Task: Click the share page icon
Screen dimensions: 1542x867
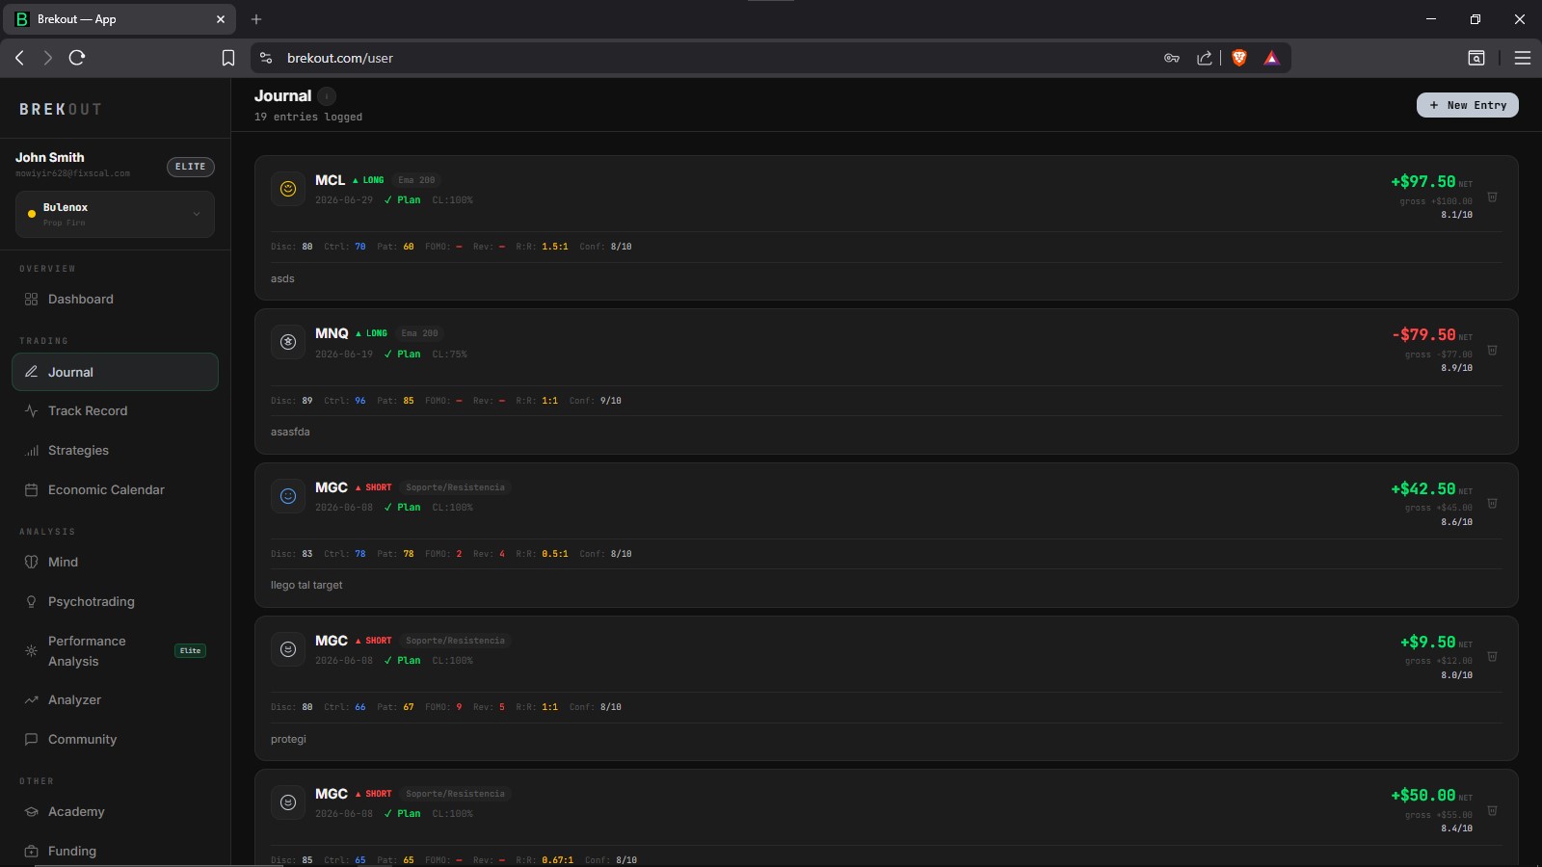Action: 1205,58
